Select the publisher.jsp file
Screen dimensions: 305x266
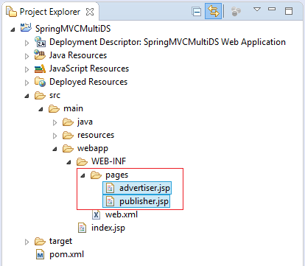[x=136, y=201]
